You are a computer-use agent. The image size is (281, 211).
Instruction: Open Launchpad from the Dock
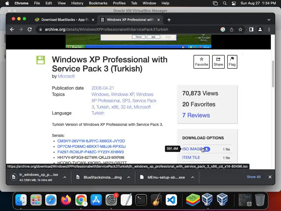tap(36, 200)
